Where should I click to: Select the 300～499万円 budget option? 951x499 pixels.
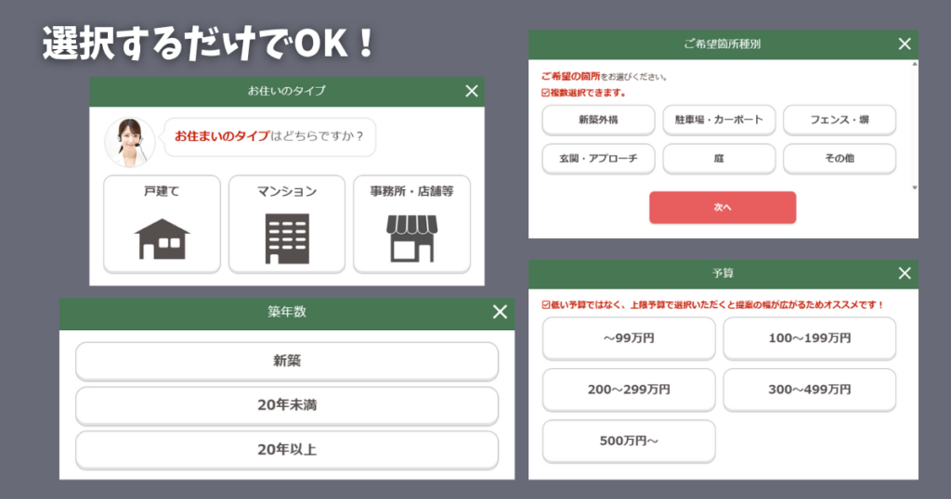[x=809, y=390]
